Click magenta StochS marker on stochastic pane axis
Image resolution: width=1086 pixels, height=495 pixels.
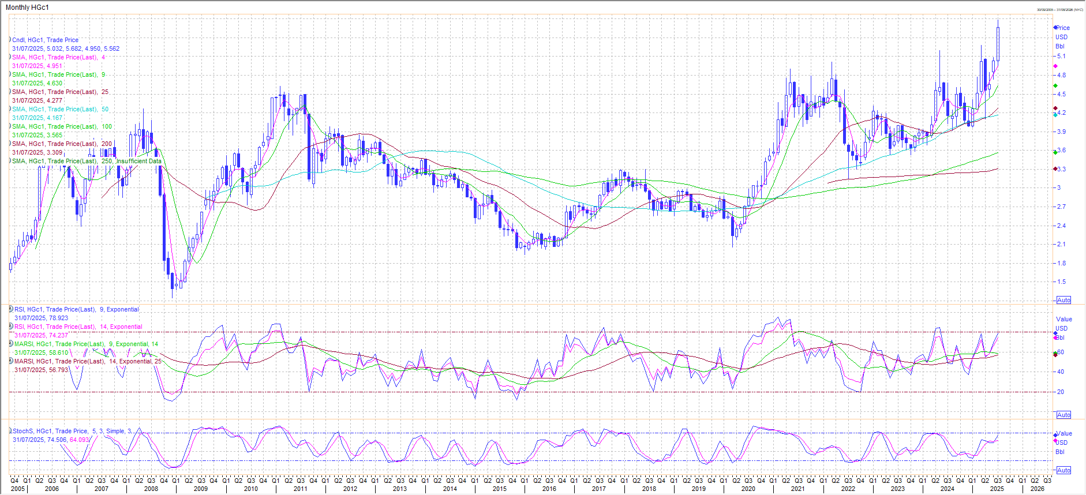1055,441
